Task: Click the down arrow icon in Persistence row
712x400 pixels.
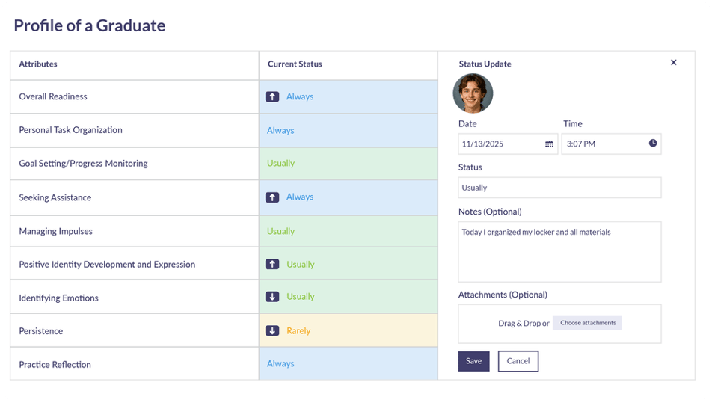Action: [272, 330]
